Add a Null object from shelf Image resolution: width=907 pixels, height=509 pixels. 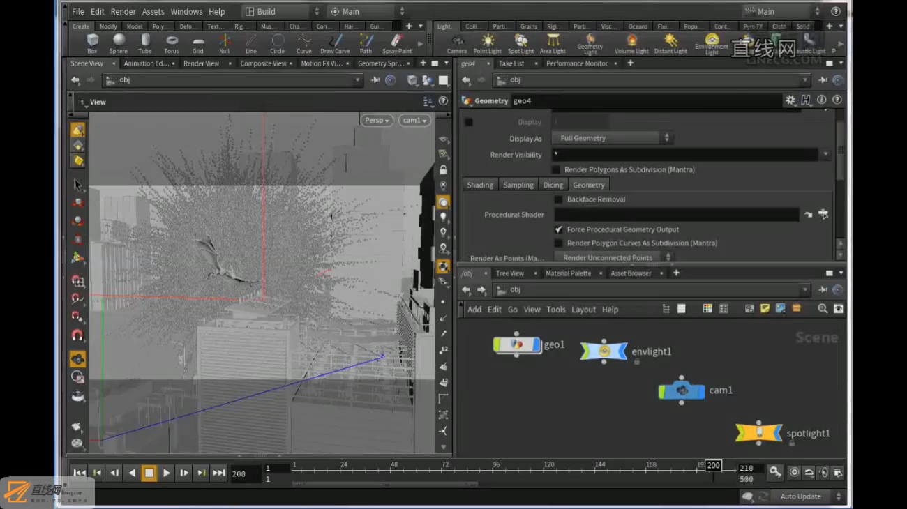point(224,43)
